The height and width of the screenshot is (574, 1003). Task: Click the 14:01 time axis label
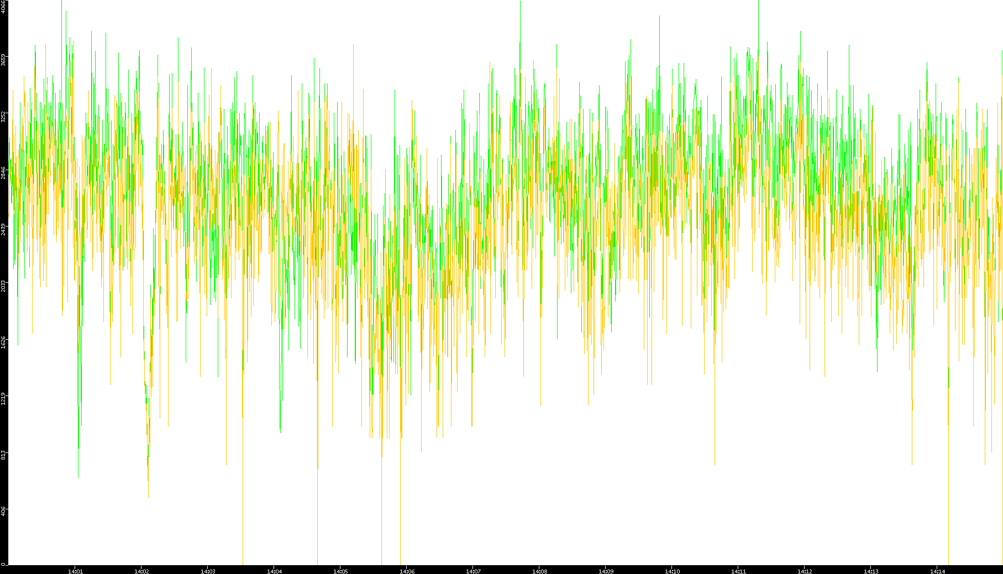(76, 571)
